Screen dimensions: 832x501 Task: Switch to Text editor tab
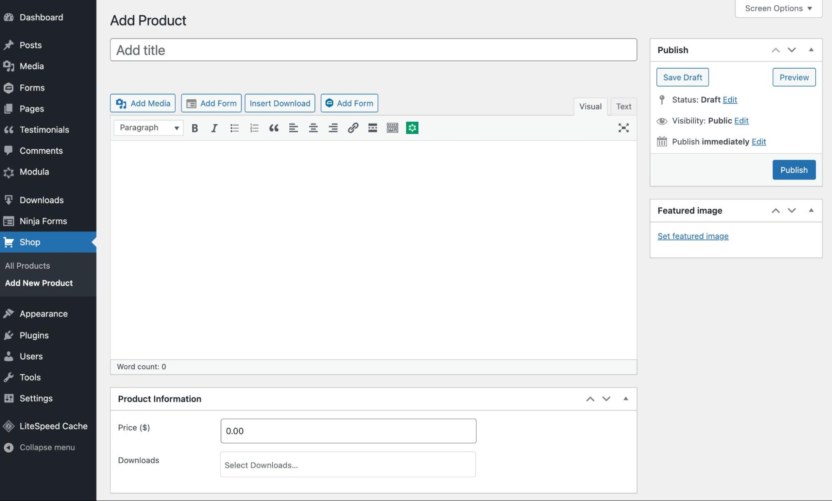coord(623,106)
